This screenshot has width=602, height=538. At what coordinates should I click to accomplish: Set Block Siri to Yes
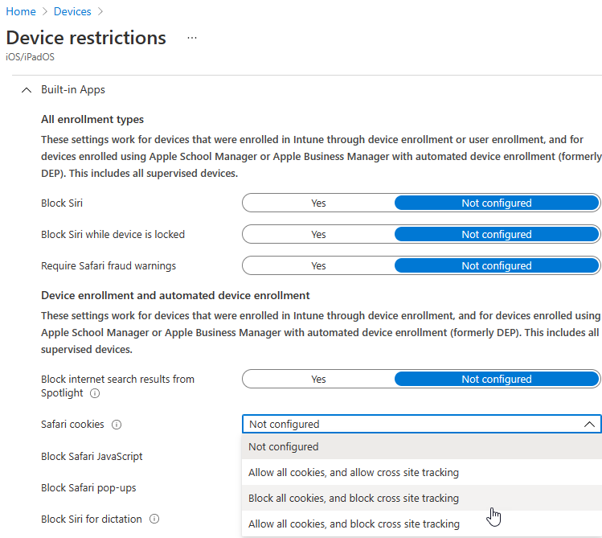[318, 203]
